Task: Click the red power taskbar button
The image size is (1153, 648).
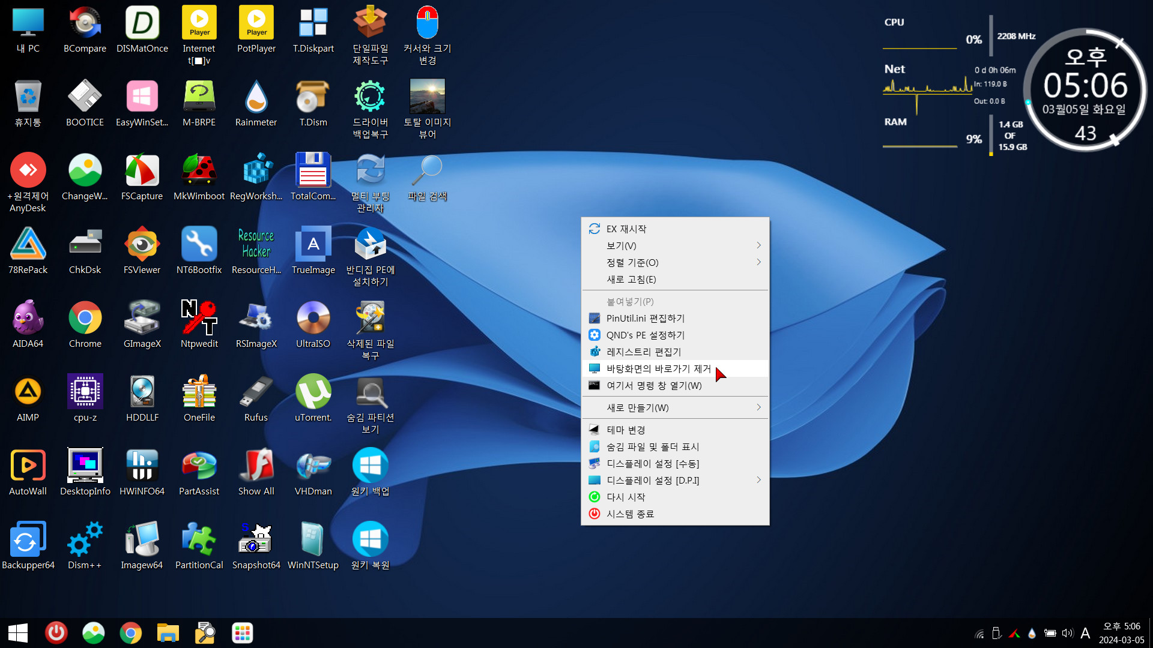Action: click(x=56, y=633)
